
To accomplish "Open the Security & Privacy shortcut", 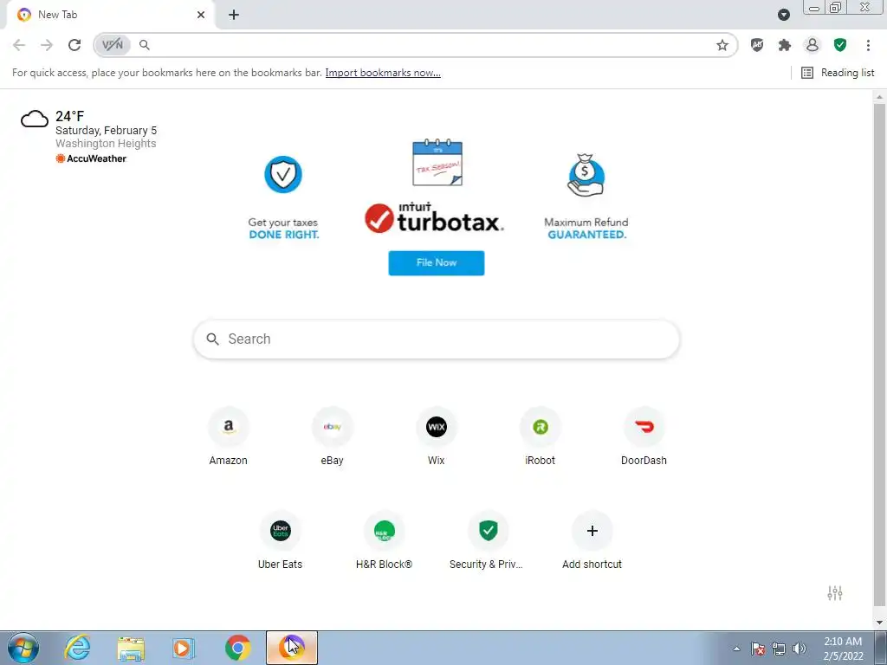I will click(x=489, y=540).
